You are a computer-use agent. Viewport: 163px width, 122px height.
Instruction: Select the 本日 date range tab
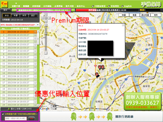(x=7, y=15)
